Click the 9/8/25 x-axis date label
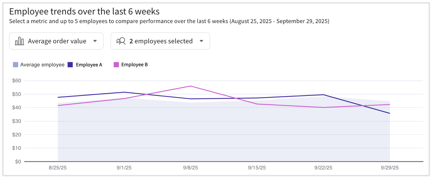Image resolution: width=433 pixels, height=179 pixels. pos(191,168)
